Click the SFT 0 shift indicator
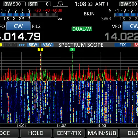 coord(39,4)
